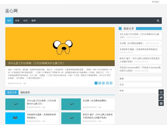Open the 生活 category in sidebar
The width and height of the screenshot is (167, 125).
point(122,84)
